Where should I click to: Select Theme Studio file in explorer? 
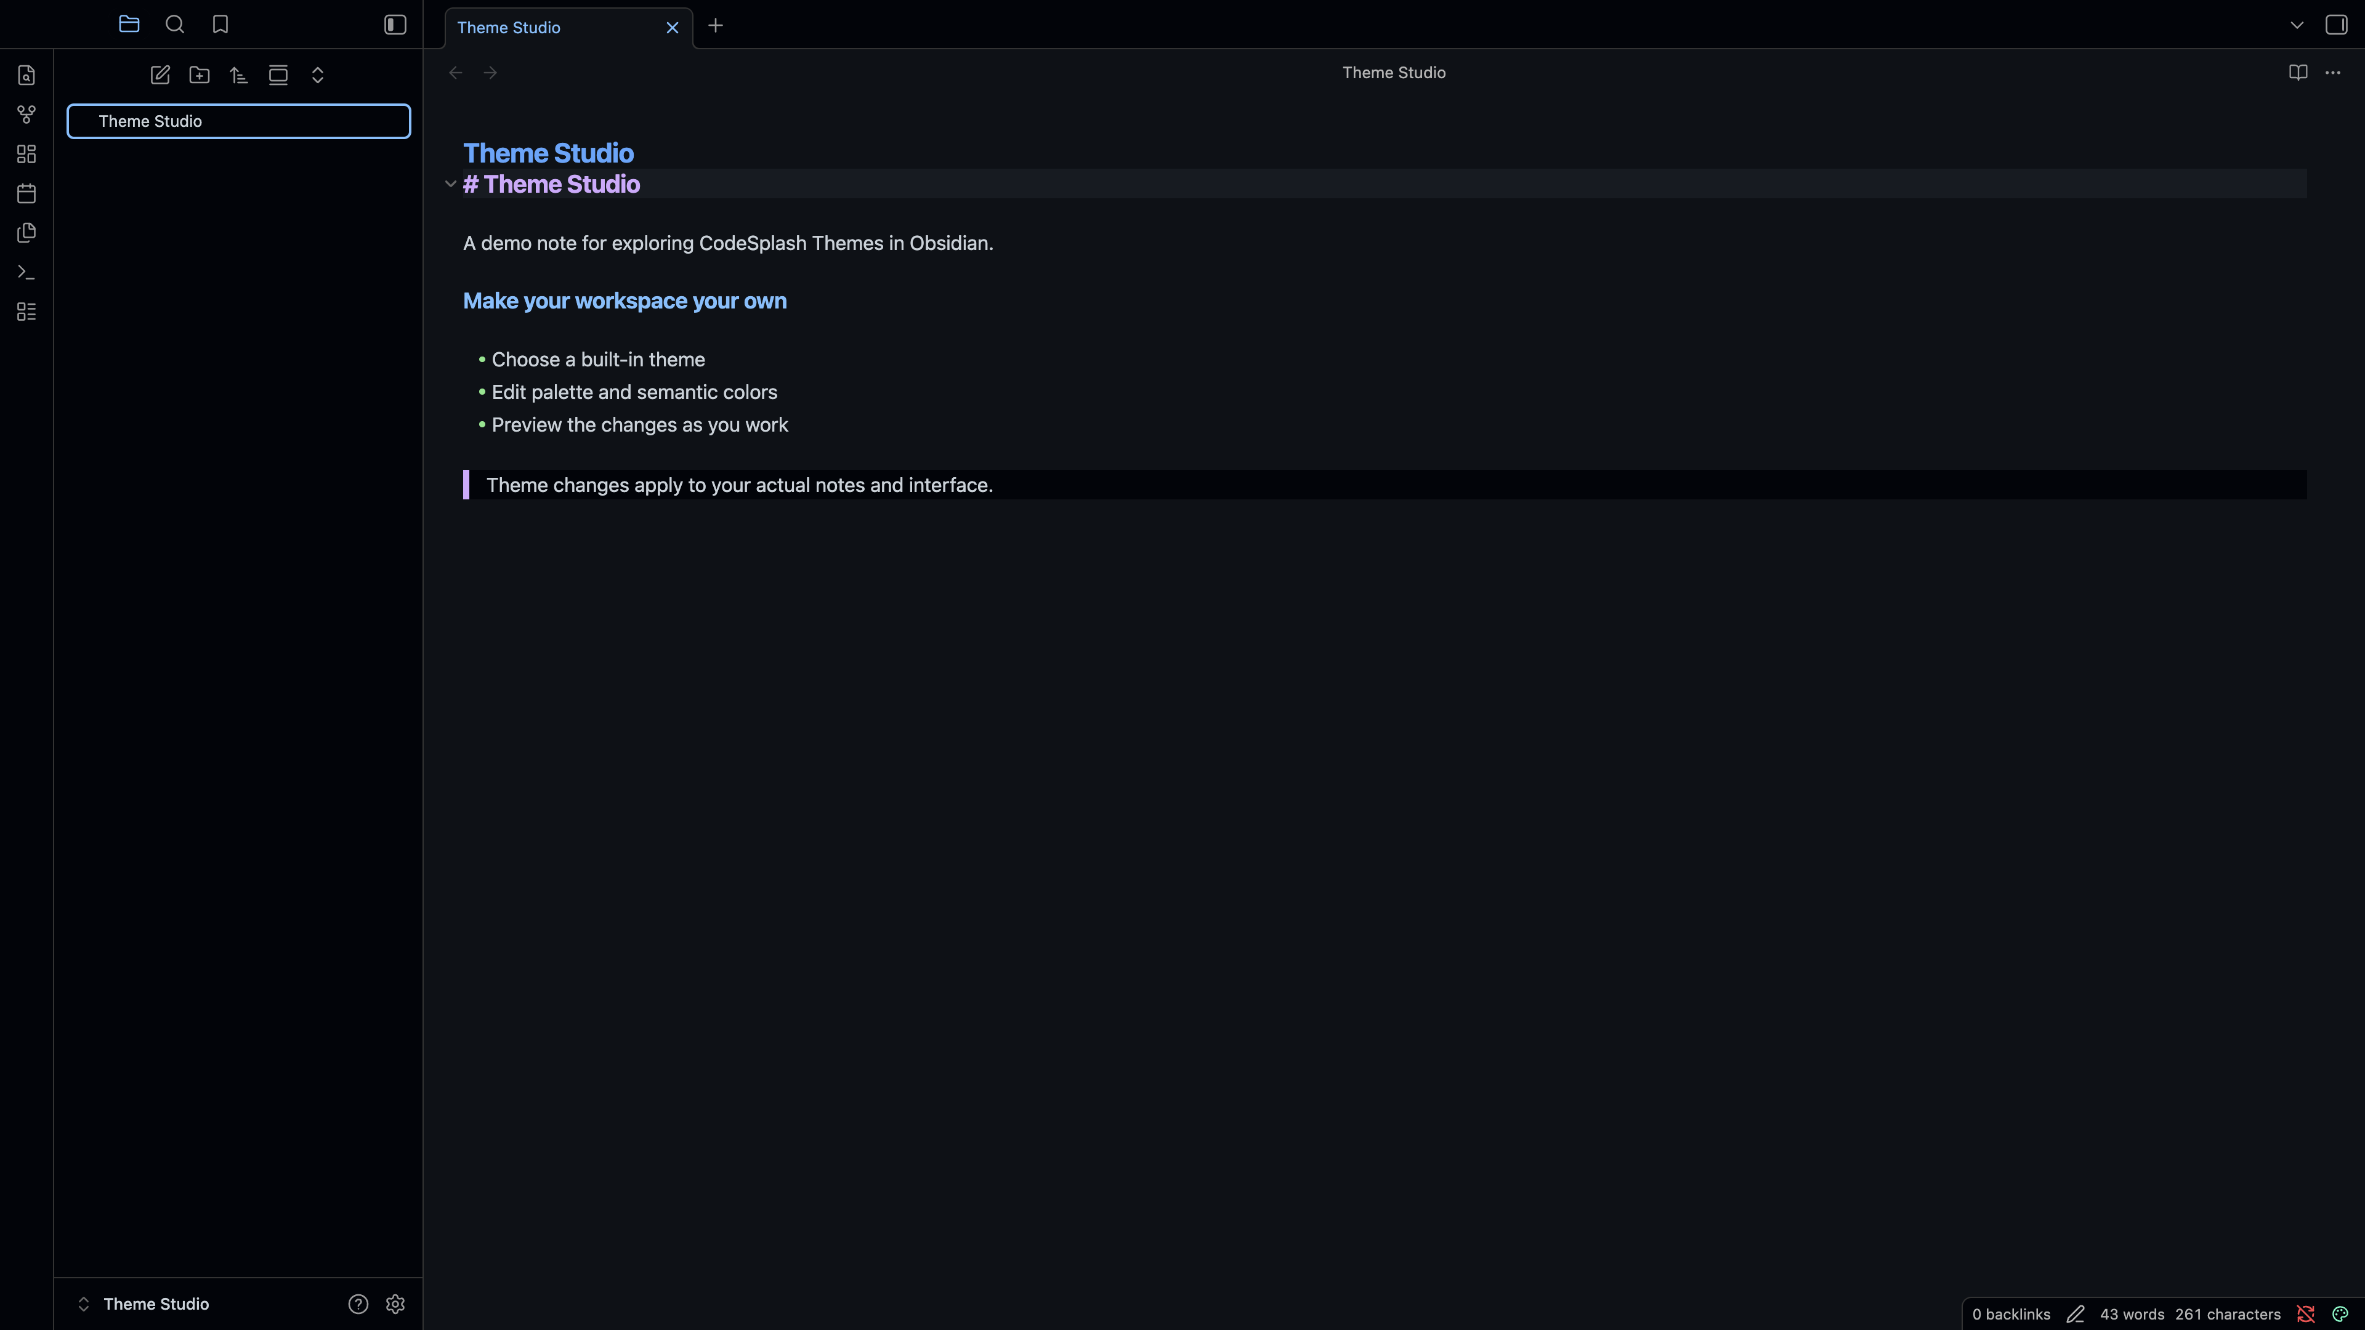[x=239, y=121]
